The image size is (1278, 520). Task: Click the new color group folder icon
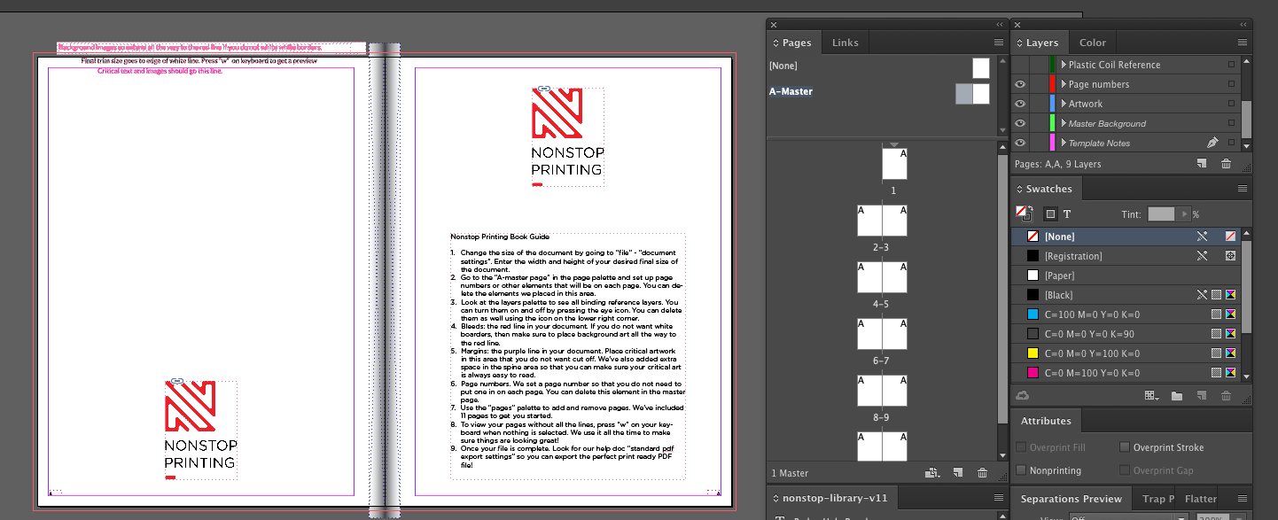pyautogui.click(x=1177, y=396)
